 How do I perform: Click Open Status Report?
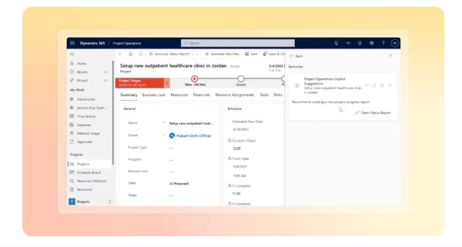(x=373, y=113)
